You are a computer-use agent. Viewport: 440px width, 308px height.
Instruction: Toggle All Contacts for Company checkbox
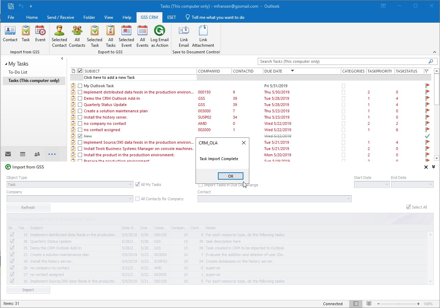(138, 199)
